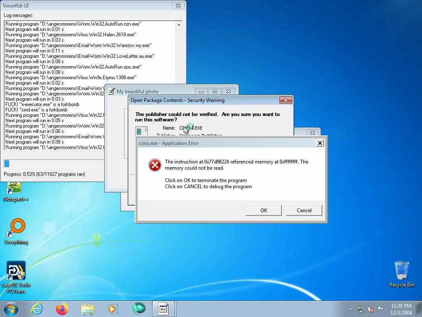Click OK in csrss.exe Application Error dialog
422x317 pixels.
[x=263, y=210]
